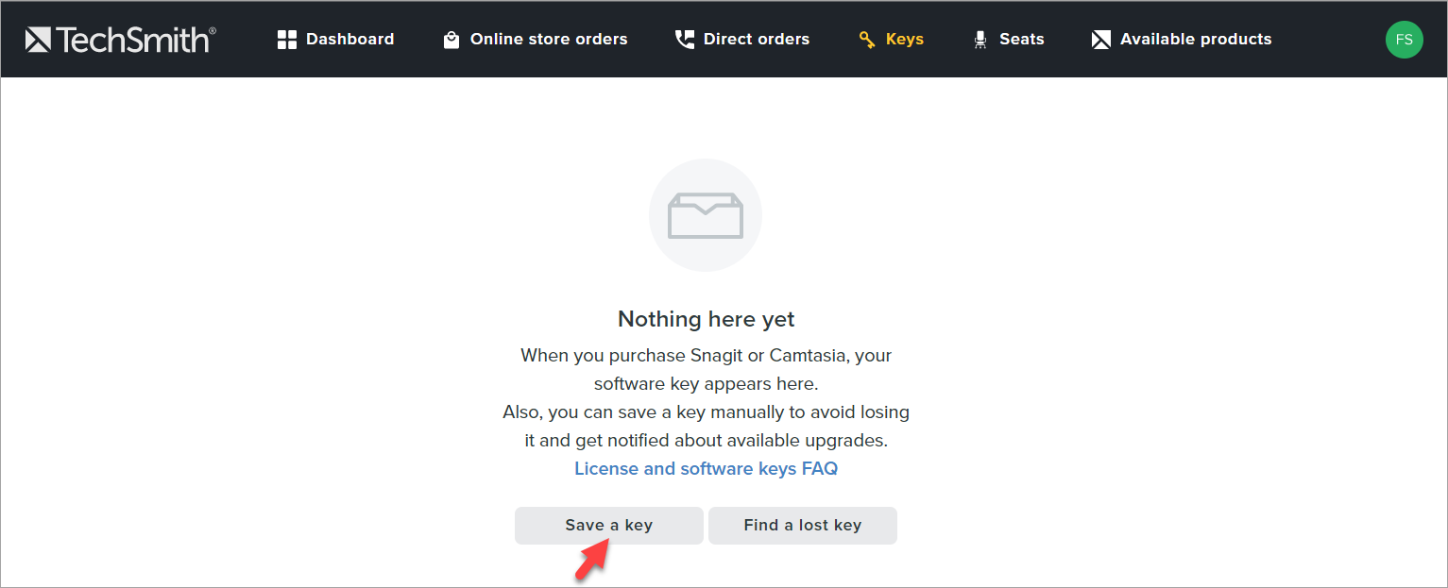Click the Nothing here yet heading

click(705, 319)
